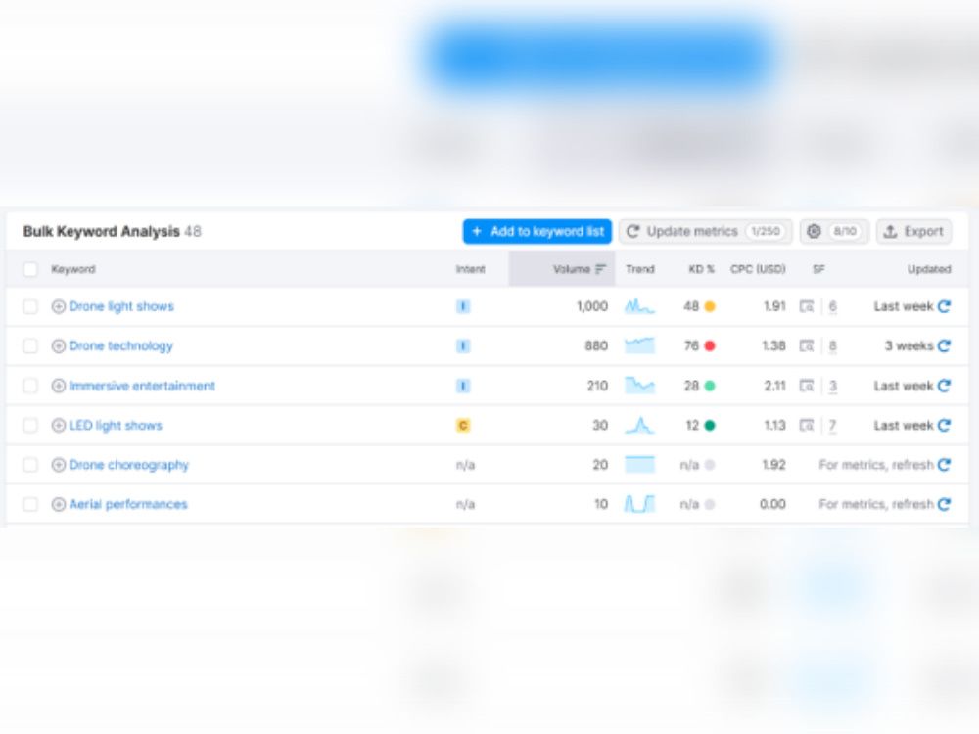Screen dimensions: 979x734
Task: Refresh metrics for LED light shows
Action: [x=944, y=425]
